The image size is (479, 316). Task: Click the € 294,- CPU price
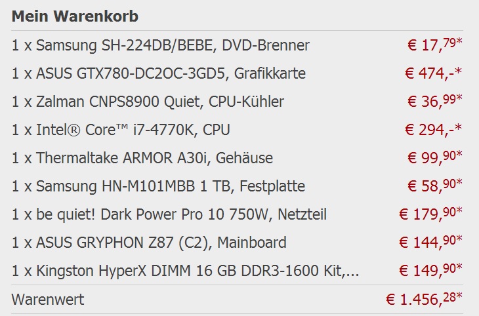click(433, 129)
